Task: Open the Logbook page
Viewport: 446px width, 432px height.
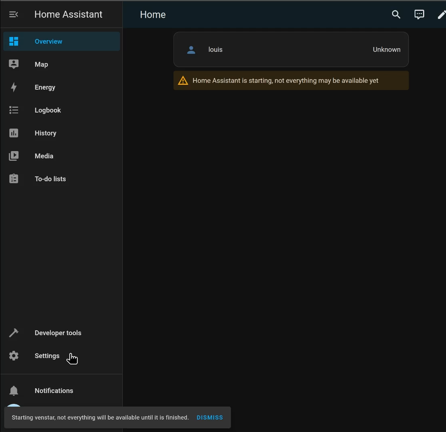Action: tap(62, 110)
